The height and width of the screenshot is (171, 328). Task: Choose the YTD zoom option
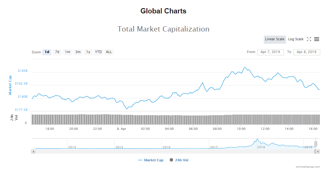98,52
